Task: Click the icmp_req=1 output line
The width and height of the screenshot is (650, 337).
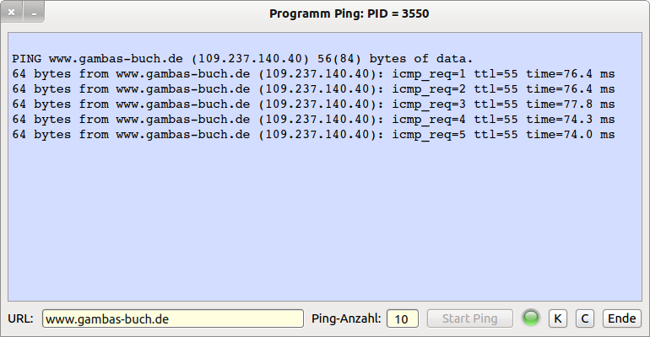Action: coord(312,74)
